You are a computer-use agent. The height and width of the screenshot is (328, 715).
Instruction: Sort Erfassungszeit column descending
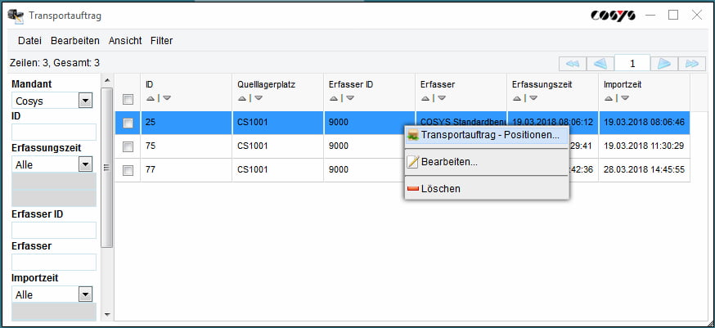533,97
